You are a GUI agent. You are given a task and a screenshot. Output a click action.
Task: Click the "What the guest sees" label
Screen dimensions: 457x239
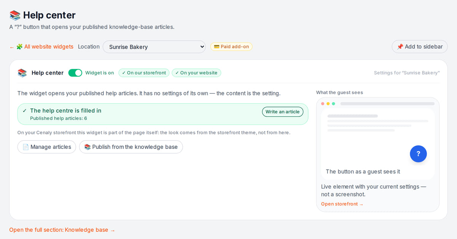tap(339, 92)
